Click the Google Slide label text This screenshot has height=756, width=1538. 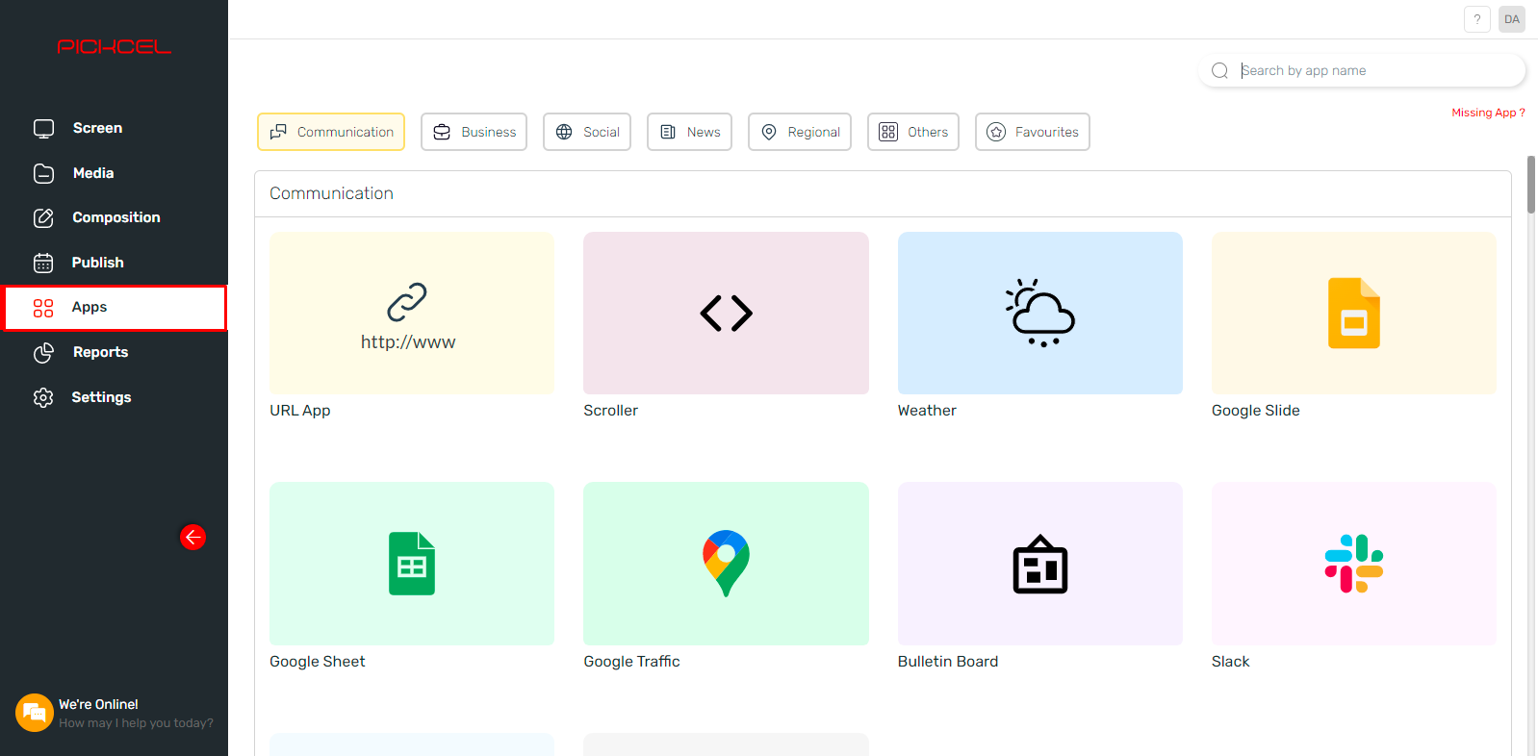(x=1255, y=411)
